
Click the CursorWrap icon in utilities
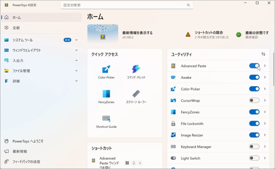173,100
